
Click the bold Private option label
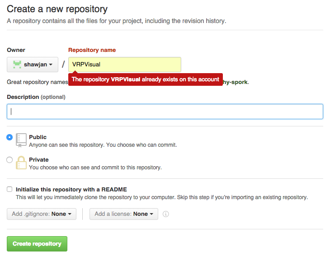[39, 160]
